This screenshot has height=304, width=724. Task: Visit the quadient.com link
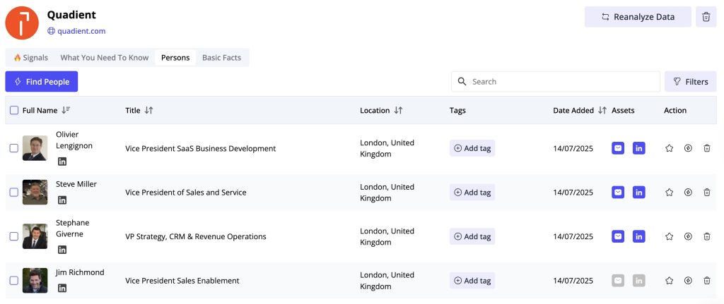point(81,31)
